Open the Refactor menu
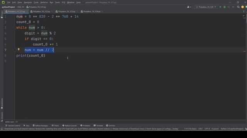Screen dimensions: 247x138 click(44, 2)
